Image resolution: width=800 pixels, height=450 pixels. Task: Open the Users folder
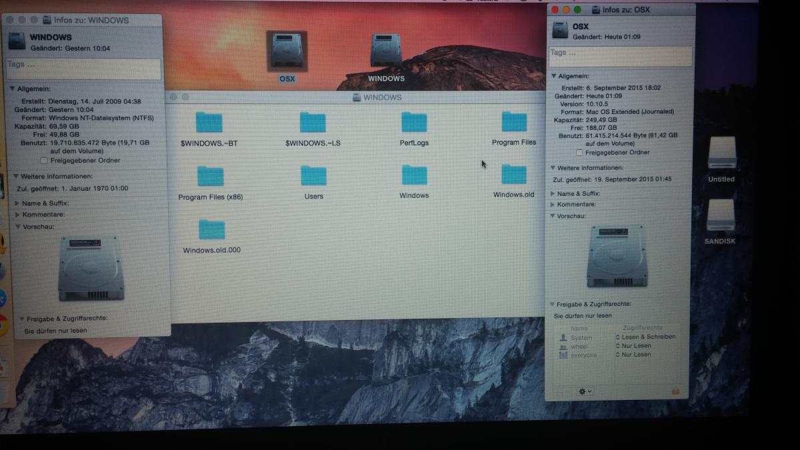313,176
